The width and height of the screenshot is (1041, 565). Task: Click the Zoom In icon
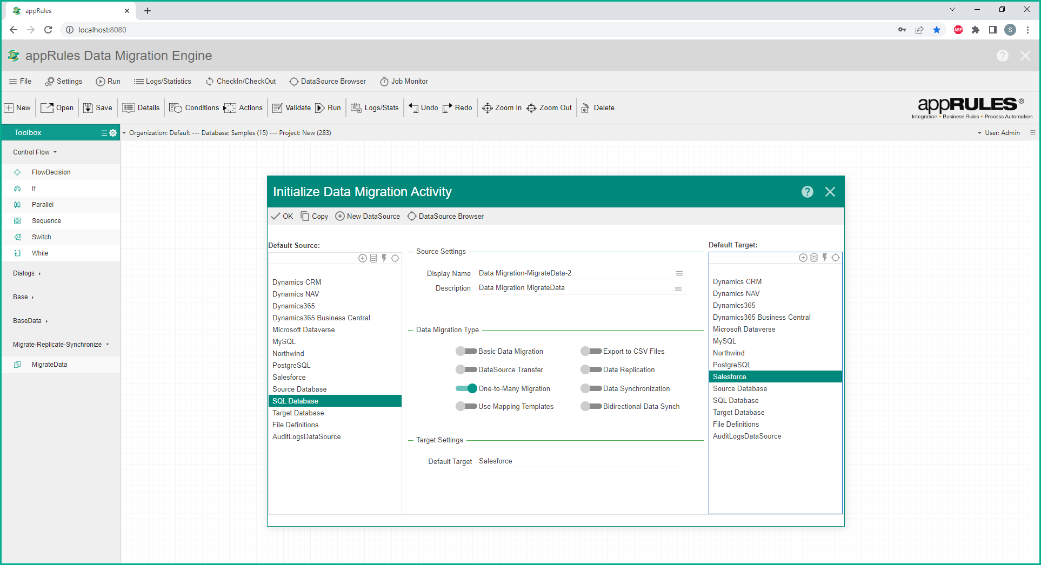[487, 108]
